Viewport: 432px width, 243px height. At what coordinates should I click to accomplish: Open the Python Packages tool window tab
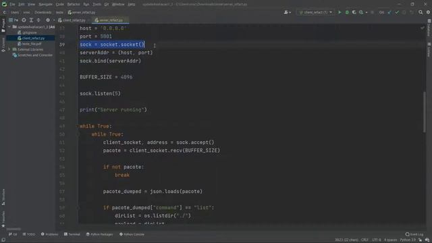click(x=99, y=234)
